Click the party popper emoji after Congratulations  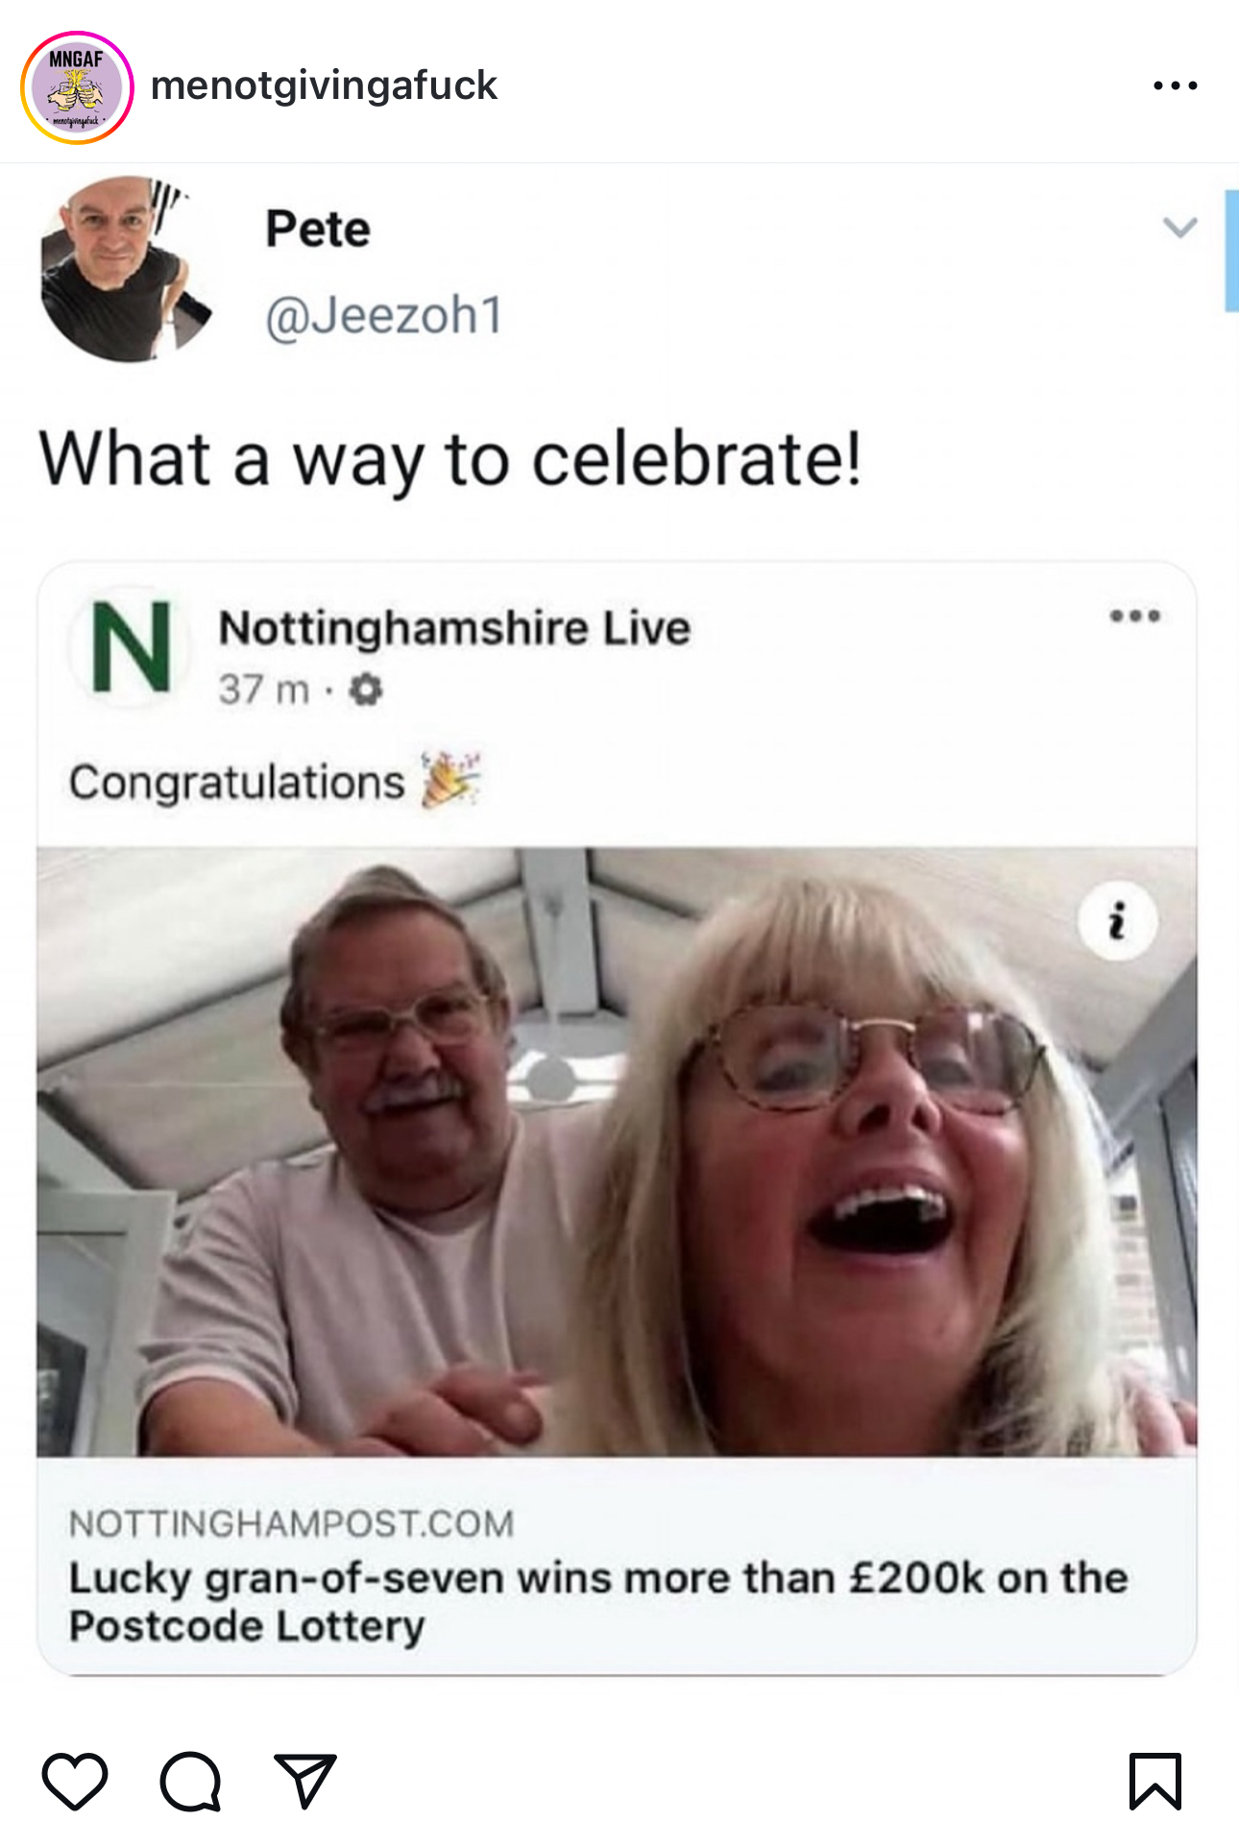click(x=451, y=780)
